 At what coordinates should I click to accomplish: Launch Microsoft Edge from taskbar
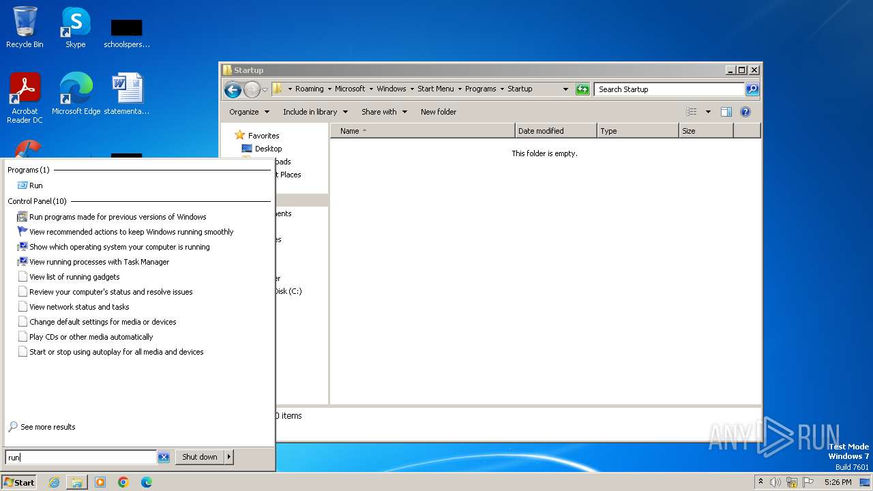pyautogui.click(x=147, y=482)
